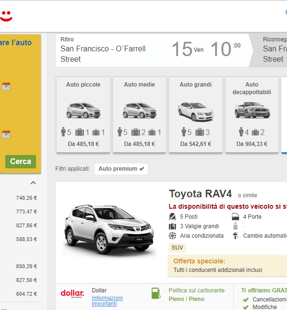Click the Auto piccole car thumbnail

(x=83, y=110)
